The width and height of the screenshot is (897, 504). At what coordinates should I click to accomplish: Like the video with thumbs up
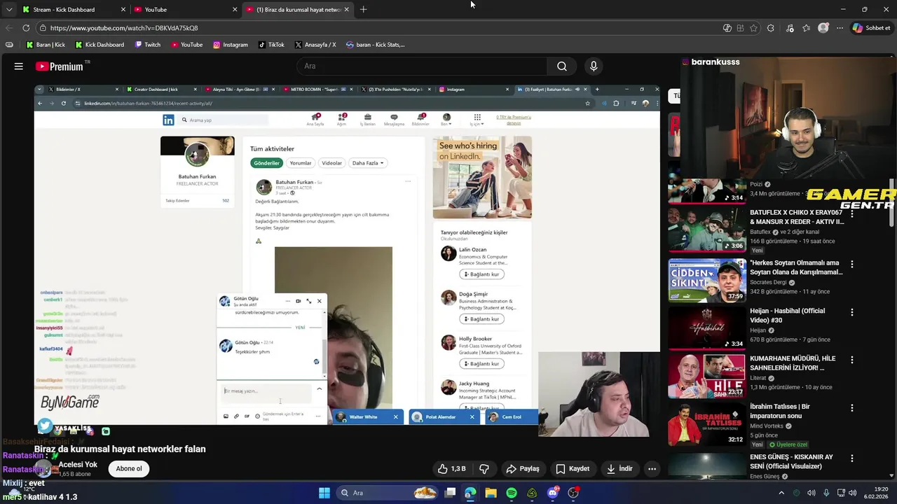(x=452, y=469)
